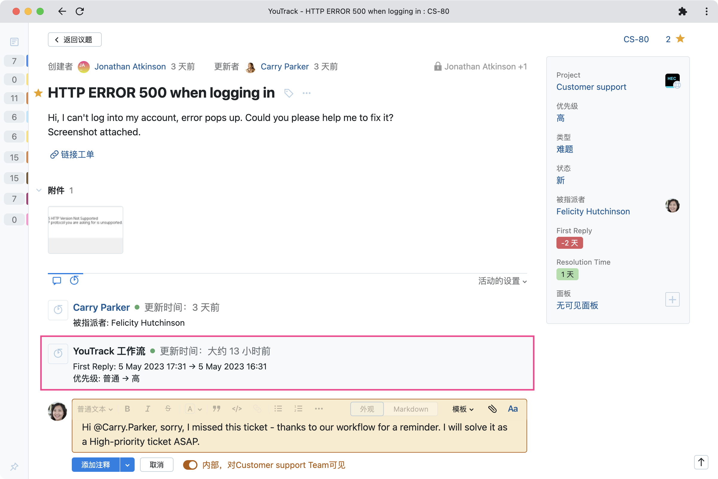Open 普通文本 text style dropdown
718x479 pixels.
95,409
